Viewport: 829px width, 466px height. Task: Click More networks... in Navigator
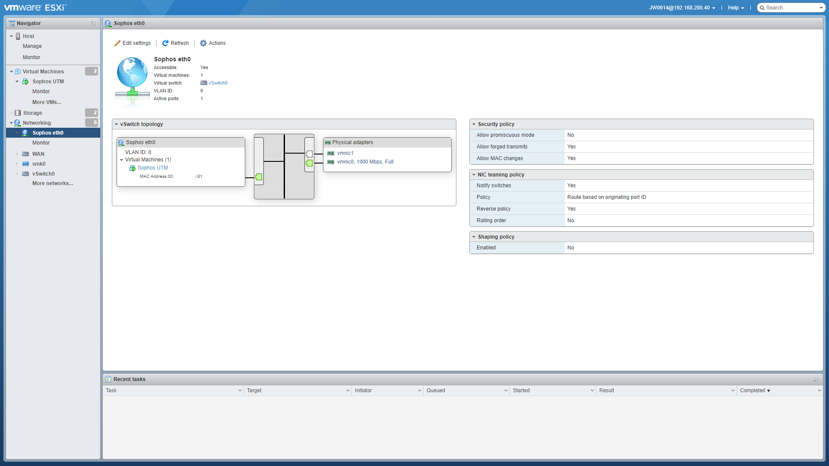point(53,183)
